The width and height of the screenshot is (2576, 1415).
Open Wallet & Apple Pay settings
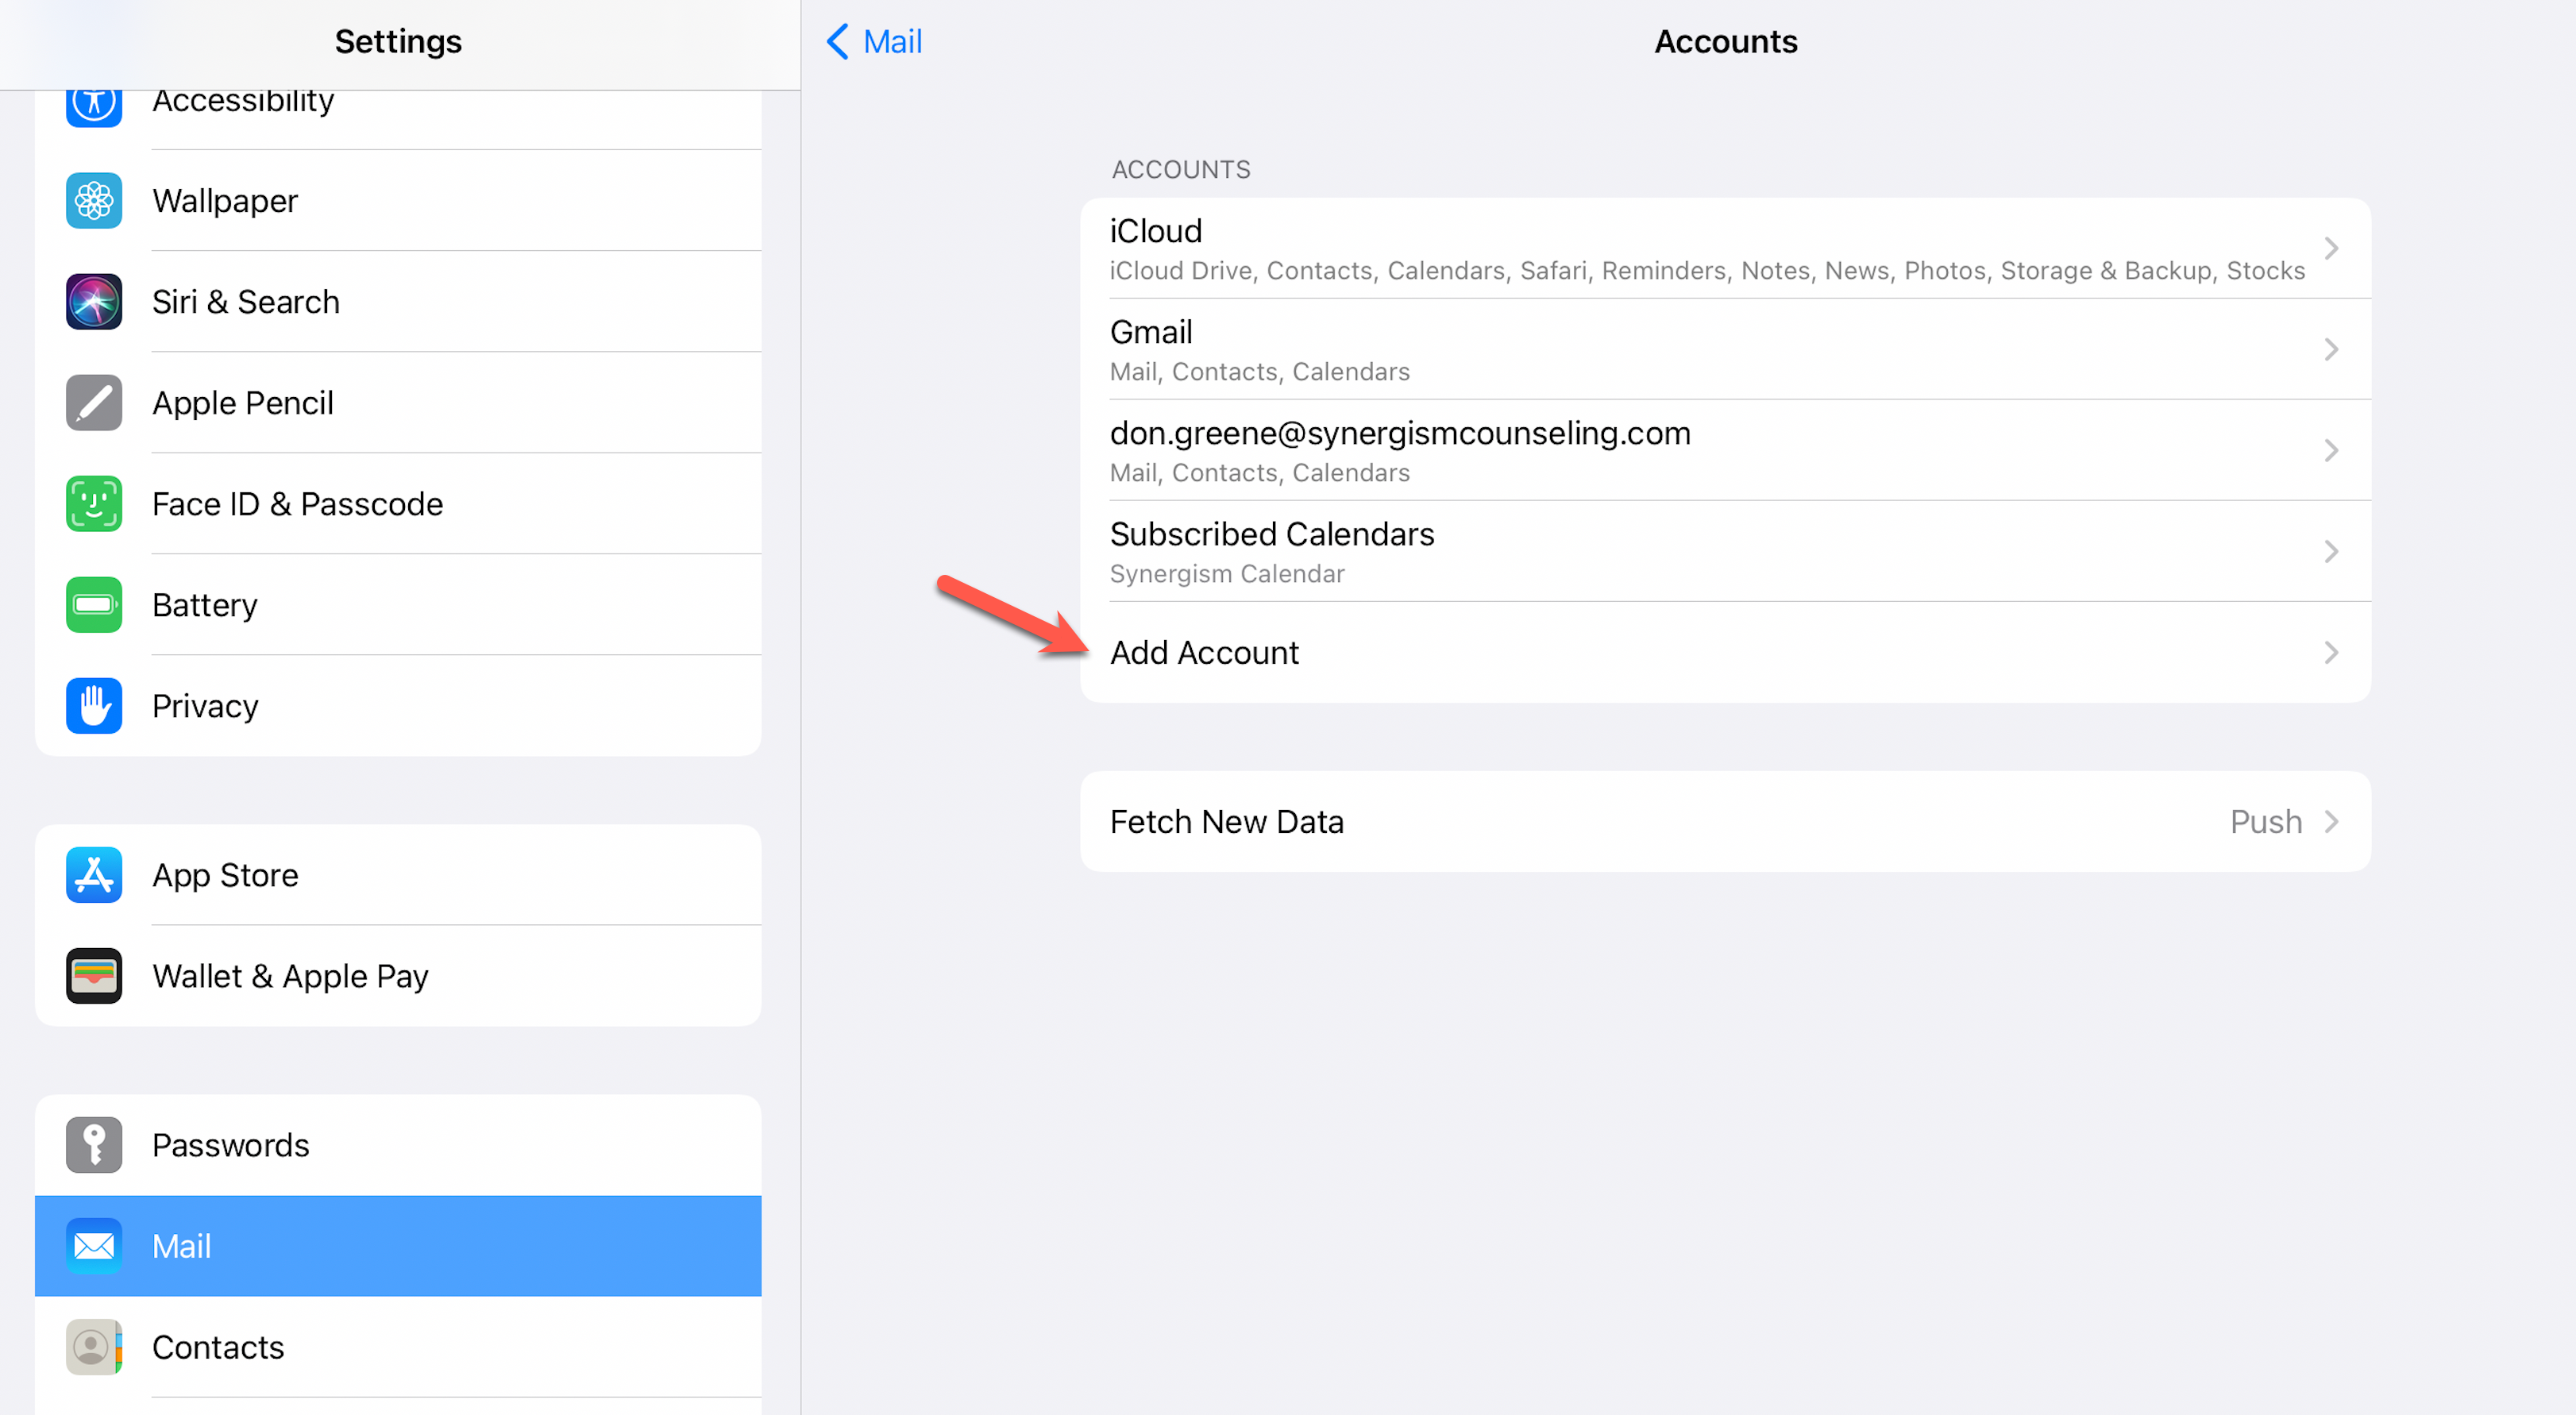[398, 976]
